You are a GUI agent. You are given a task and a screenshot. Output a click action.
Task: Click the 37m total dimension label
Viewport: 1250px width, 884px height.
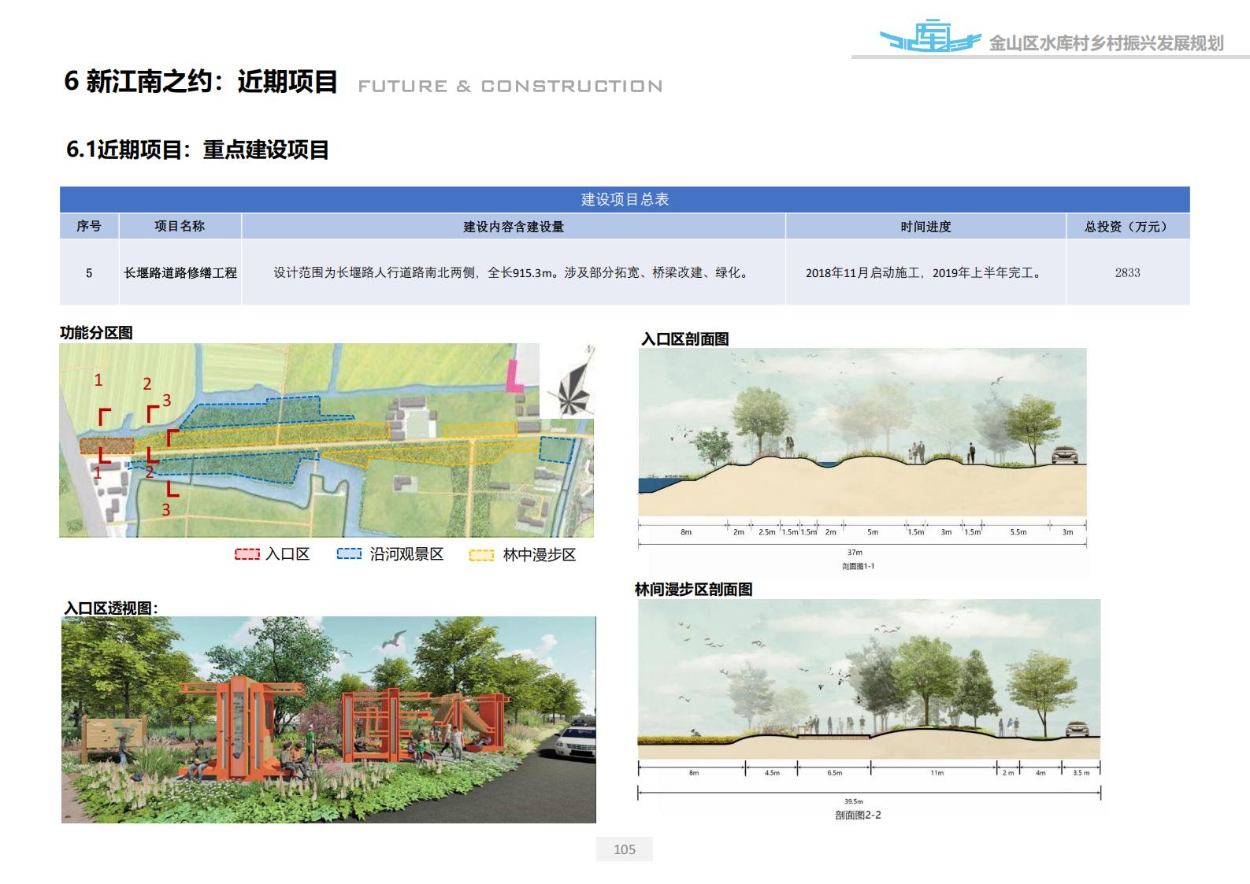point(855,553)
